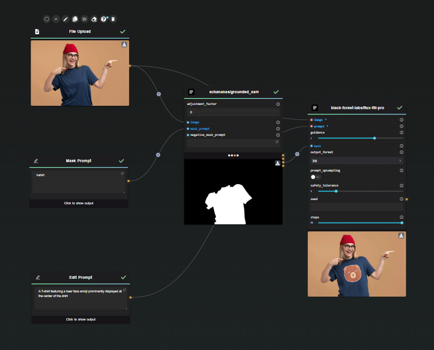
Task: Select the first output dot in grounded_sam pager
Action: pos(229,156)
